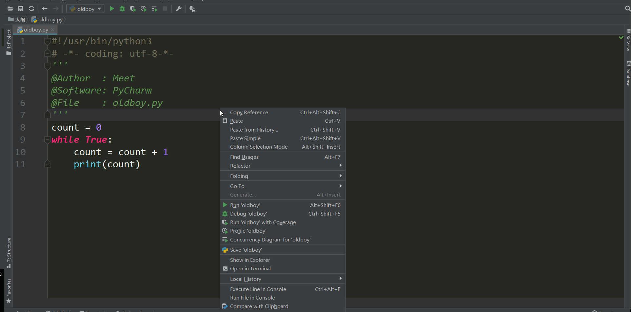Open Search Everywhere with the magnifier icon
The width and height of the screenshot is (631, 312).
click(628, 9)
